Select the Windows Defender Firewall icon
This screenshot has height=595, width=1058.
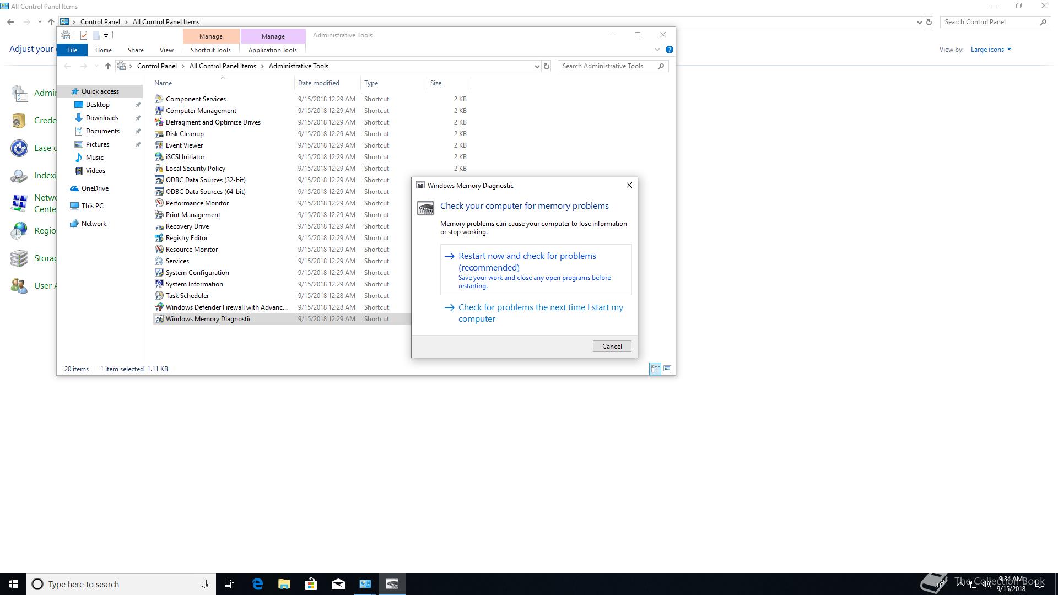pos(159,307)
